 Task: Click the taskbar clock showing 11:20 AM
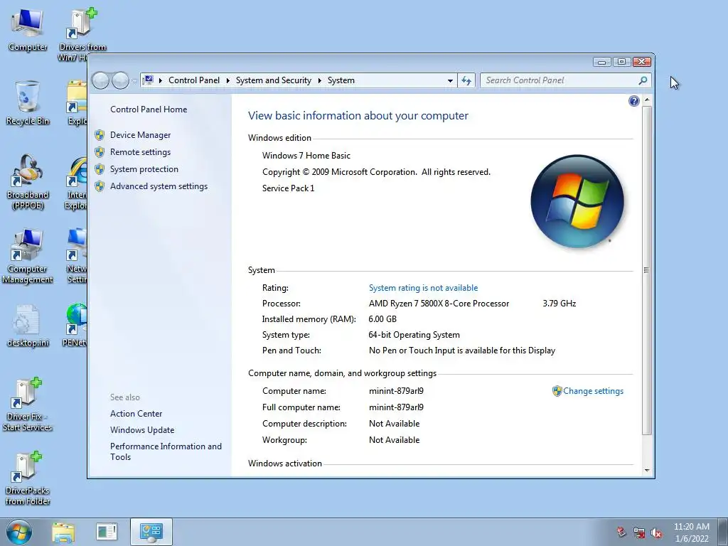pos(692,532)
